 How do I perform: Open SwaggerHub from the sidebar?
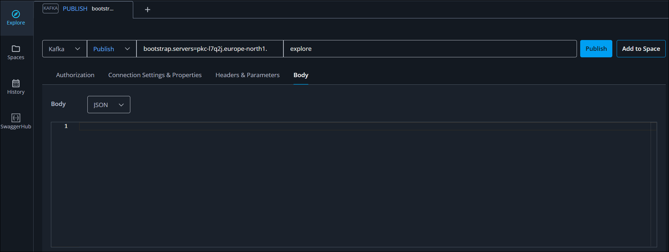[x=16, y=122]
